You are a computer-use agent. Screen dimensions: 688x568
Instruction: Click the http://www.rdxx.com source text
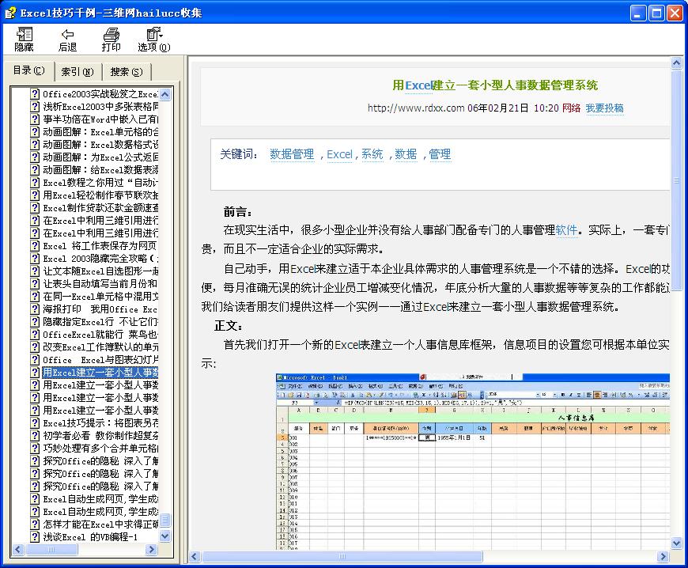pos(416,108)
